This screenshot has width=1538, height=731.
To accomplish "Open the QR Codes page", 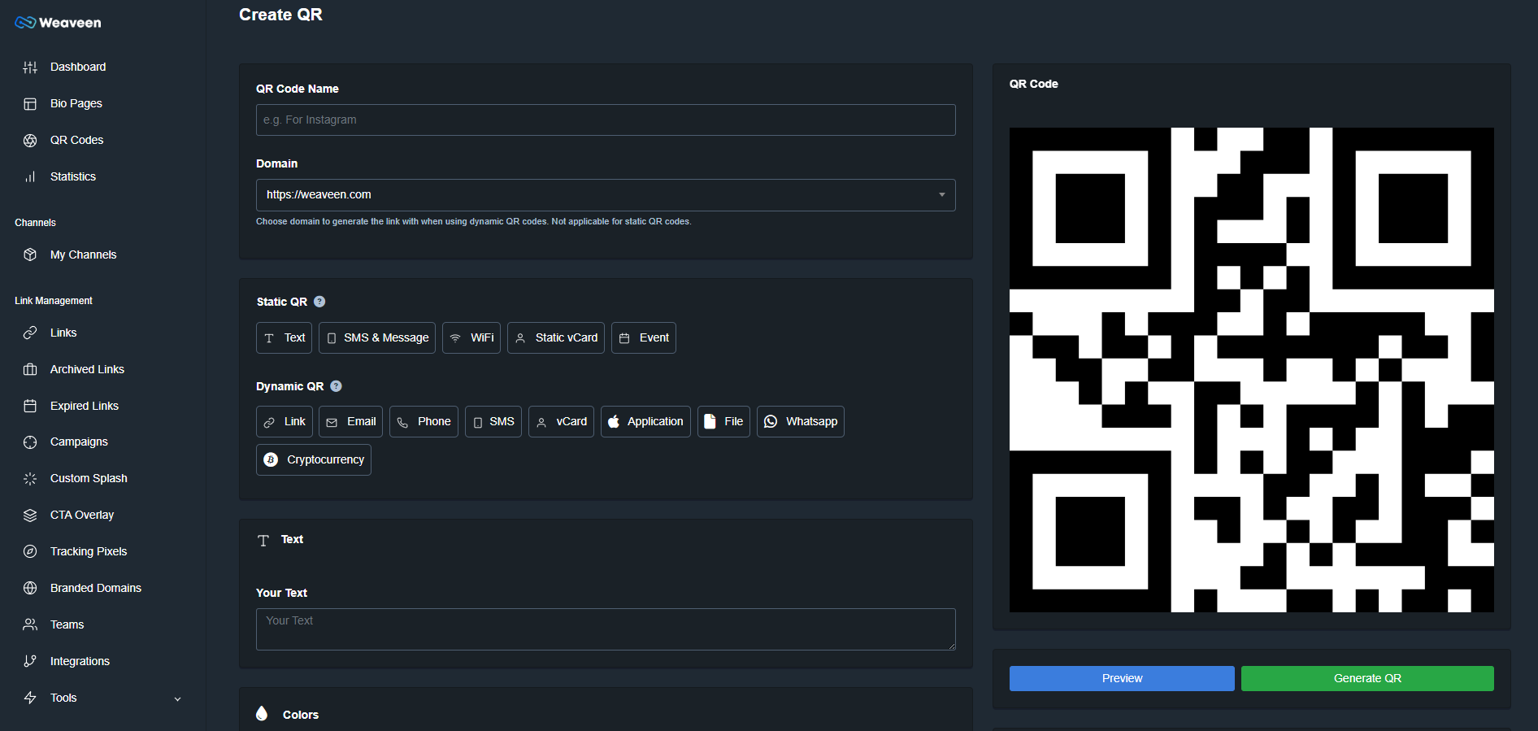I will tap(77, 141).
